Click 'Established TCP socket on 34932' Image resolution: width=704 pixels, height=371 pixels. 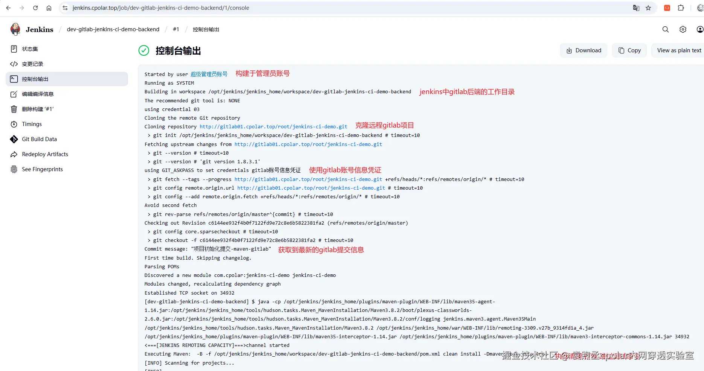click(x=189, y=293)
